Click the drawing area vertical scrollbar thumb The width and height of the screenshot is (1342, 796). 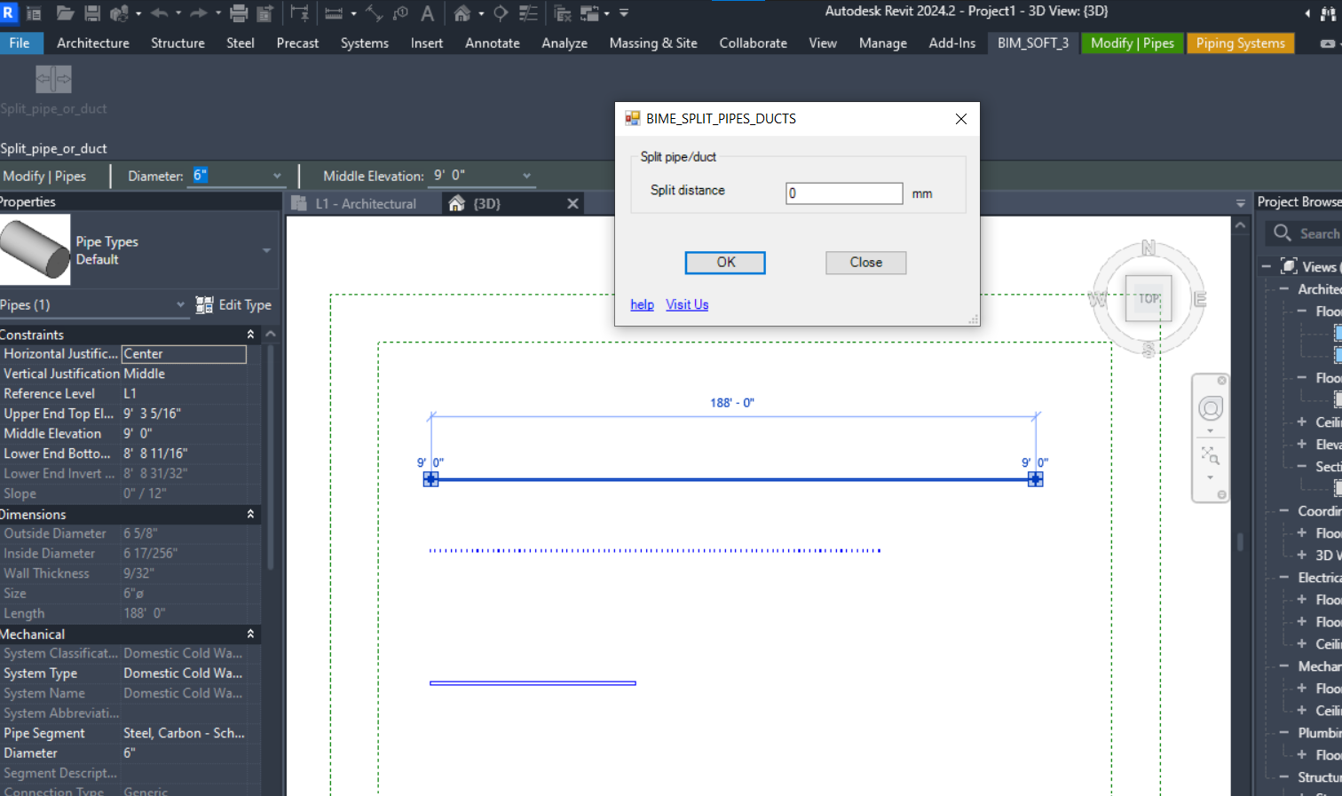1240,541
